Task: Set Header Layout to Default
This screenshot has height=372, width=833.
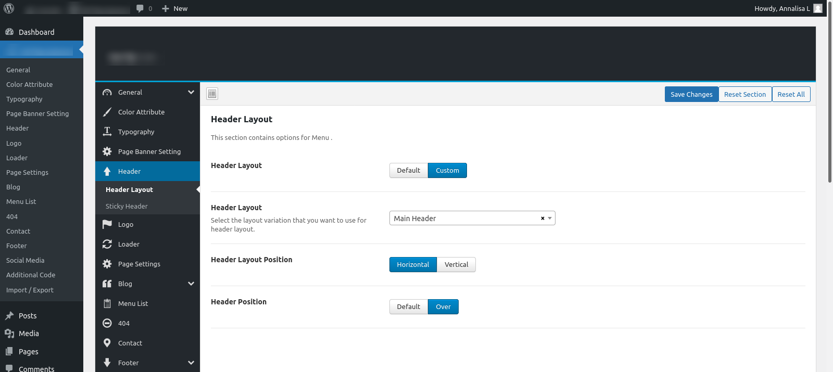Action: pos(409,170)
